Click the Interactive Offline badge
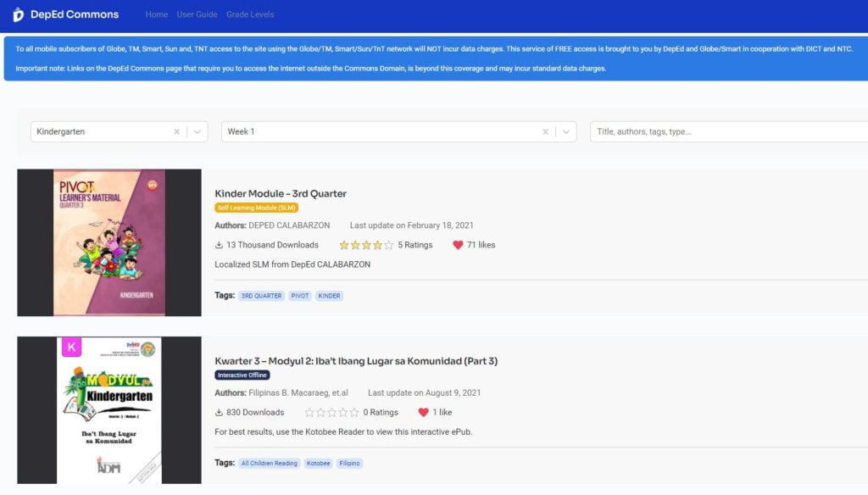 (242, 375)
